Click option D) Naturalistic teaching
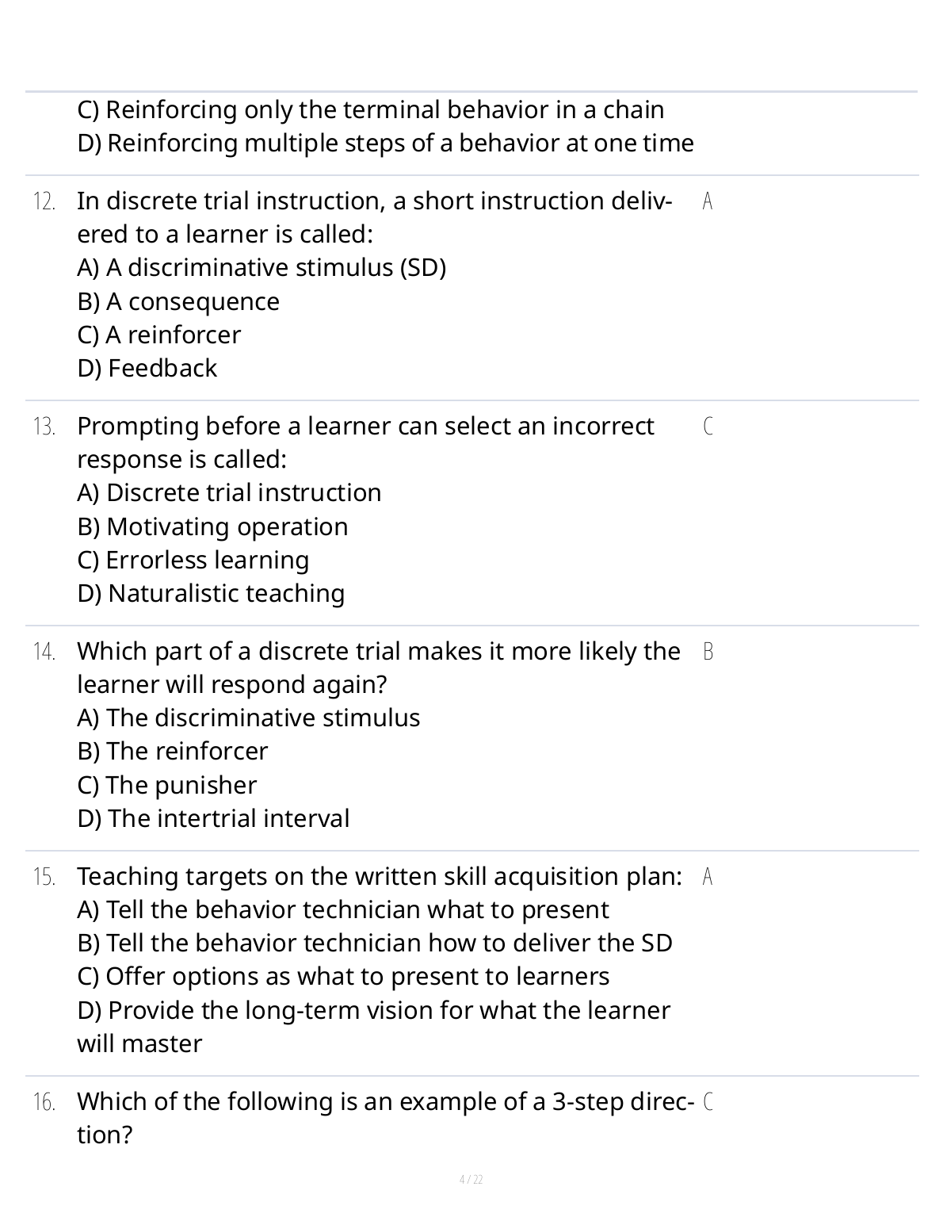The width and height of the screenshot is (943, 1221). (x=211, y=593)
